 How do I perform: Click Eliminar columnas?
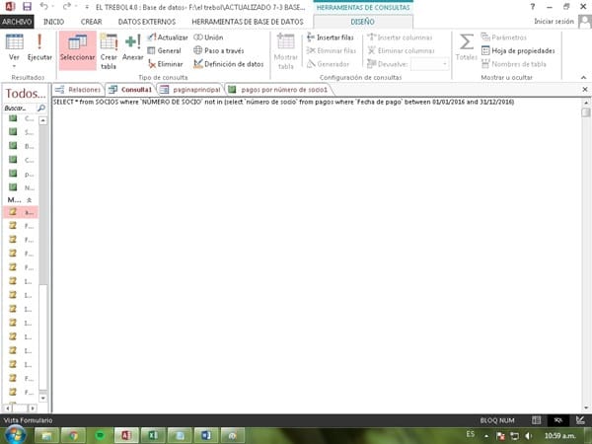click(x=401, y=50)
